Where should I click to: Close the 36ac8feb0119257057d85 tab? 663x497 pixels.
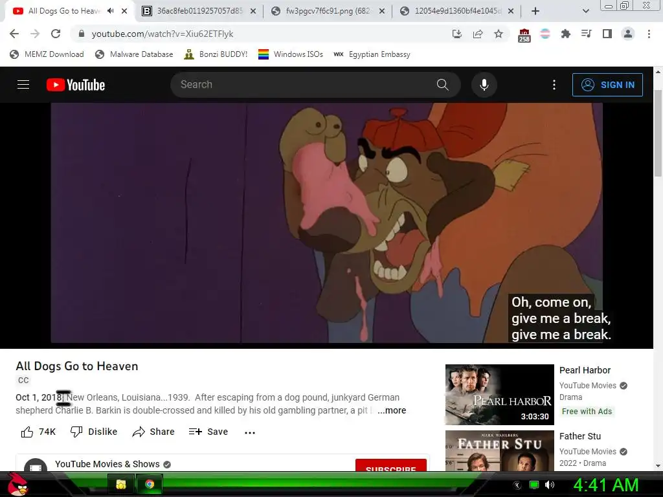(x=253, y=11)
